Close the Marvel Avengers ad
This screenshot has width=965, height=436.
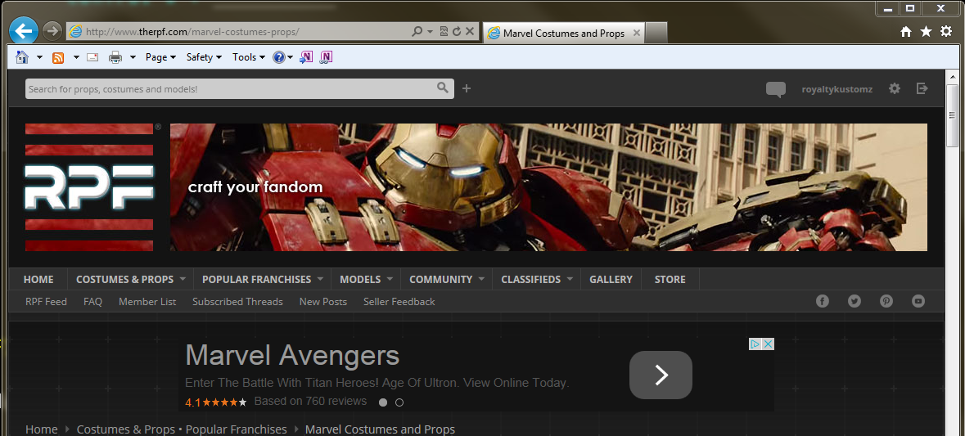click(x=768, y=344)
